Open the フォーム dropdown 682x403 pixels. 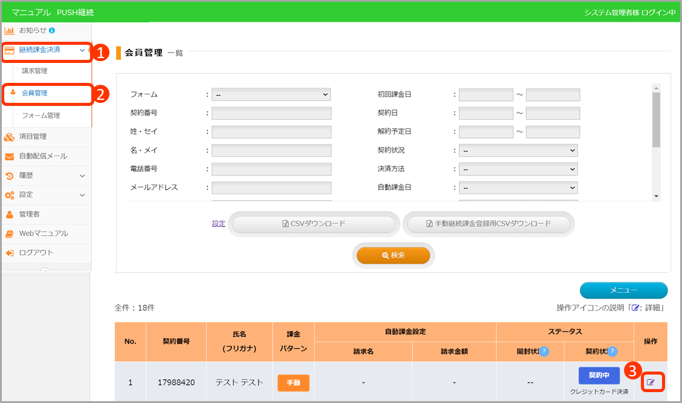click(271, 94)
